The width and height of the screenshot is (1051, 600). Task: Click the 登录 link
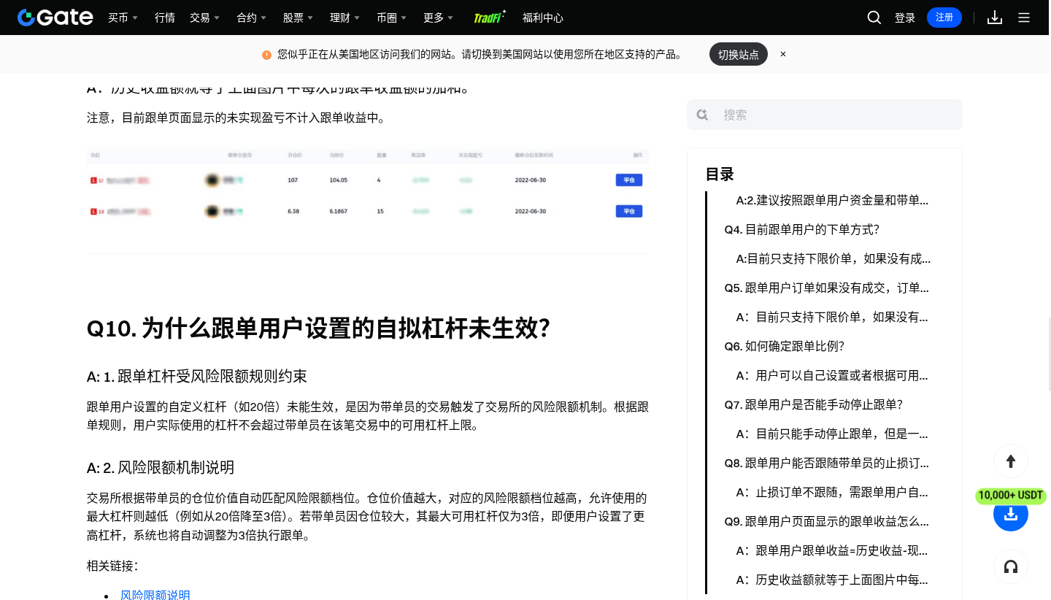pyautogui.click(x=905, y=18)
